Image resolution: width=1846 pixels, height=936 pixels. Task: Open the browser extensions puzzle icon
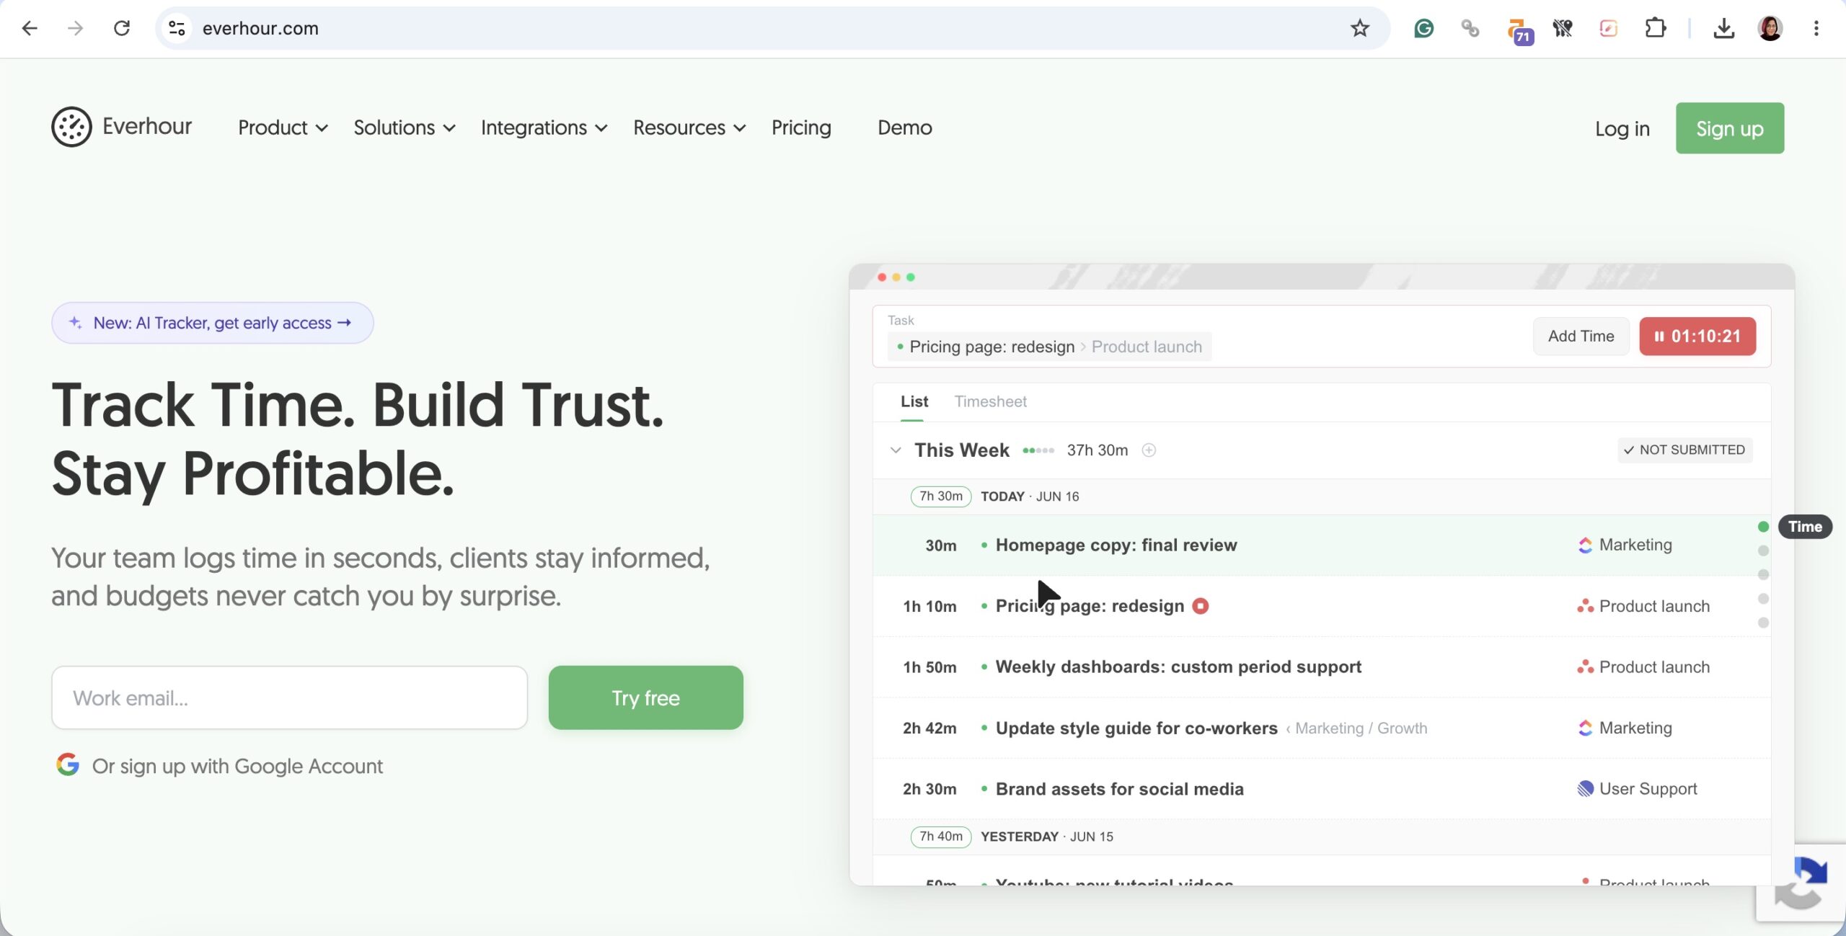coord(1656,28)
